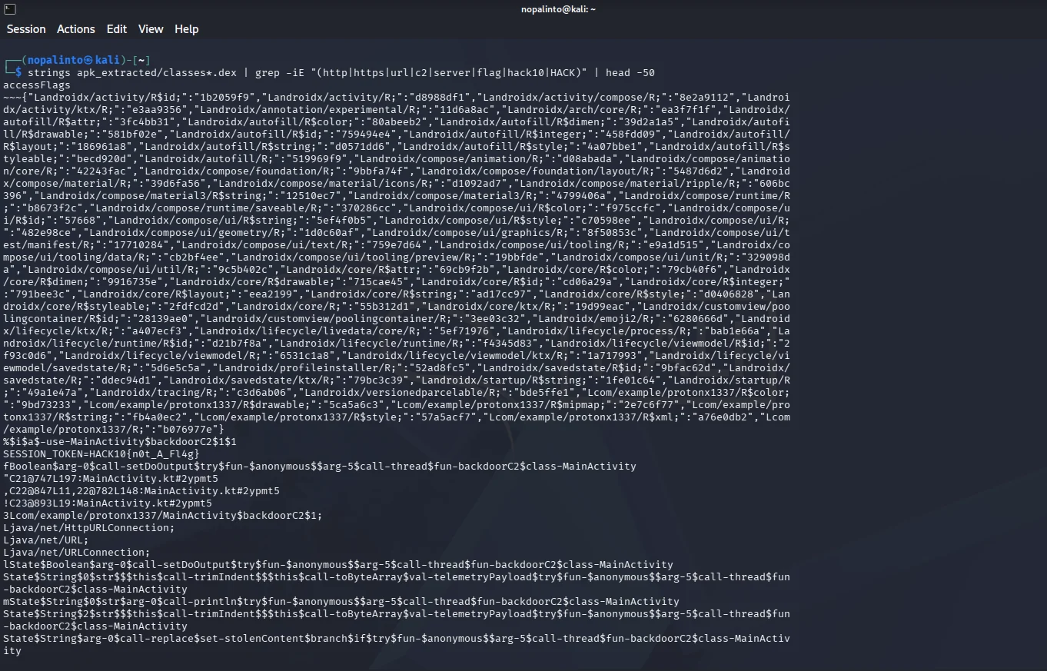Click head -50 at the command's end
Screen dimensions: 1047x671
point(630,72)
